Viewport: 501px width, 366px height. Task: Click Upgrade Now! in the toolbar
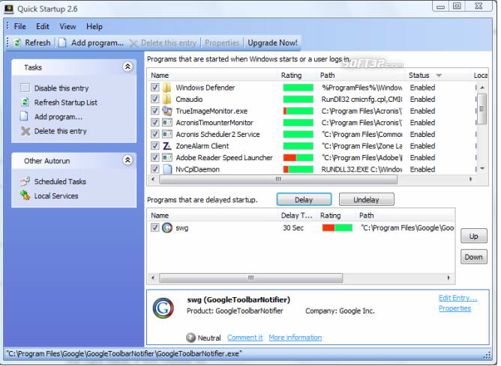272,43
